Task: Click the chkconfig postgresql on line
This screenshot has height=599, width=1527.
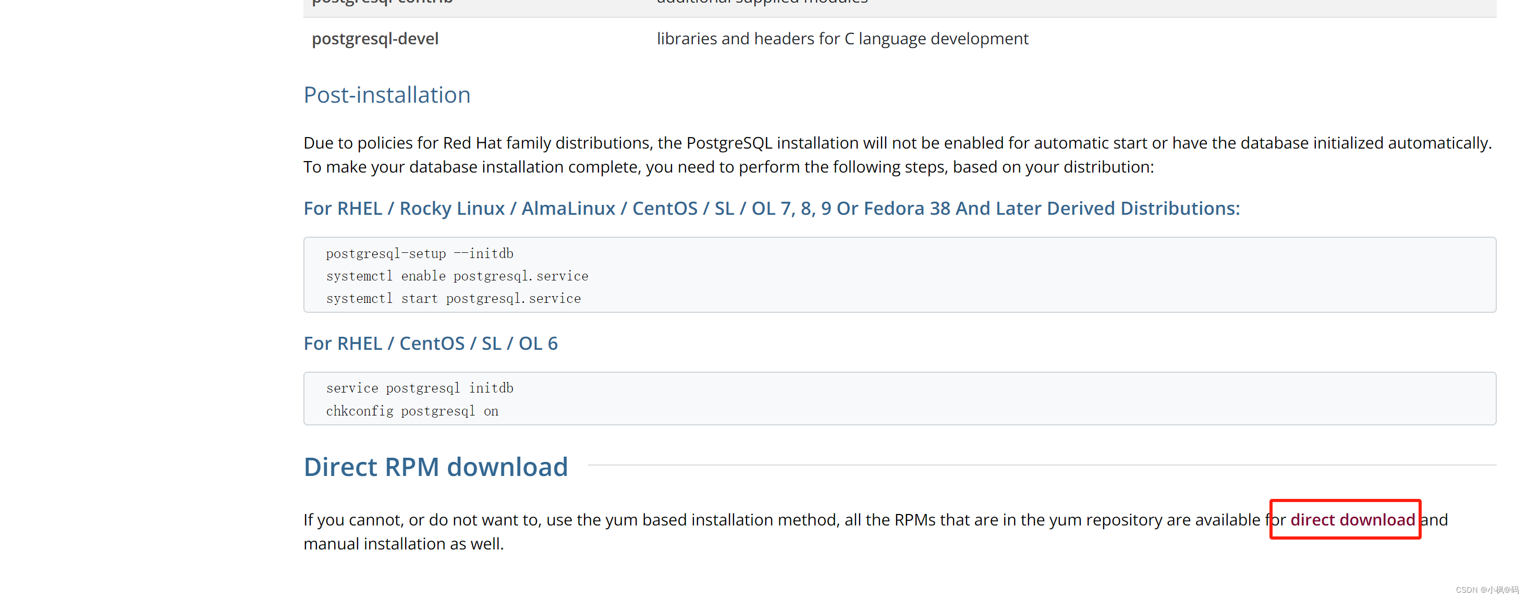Action: point(411,411)
